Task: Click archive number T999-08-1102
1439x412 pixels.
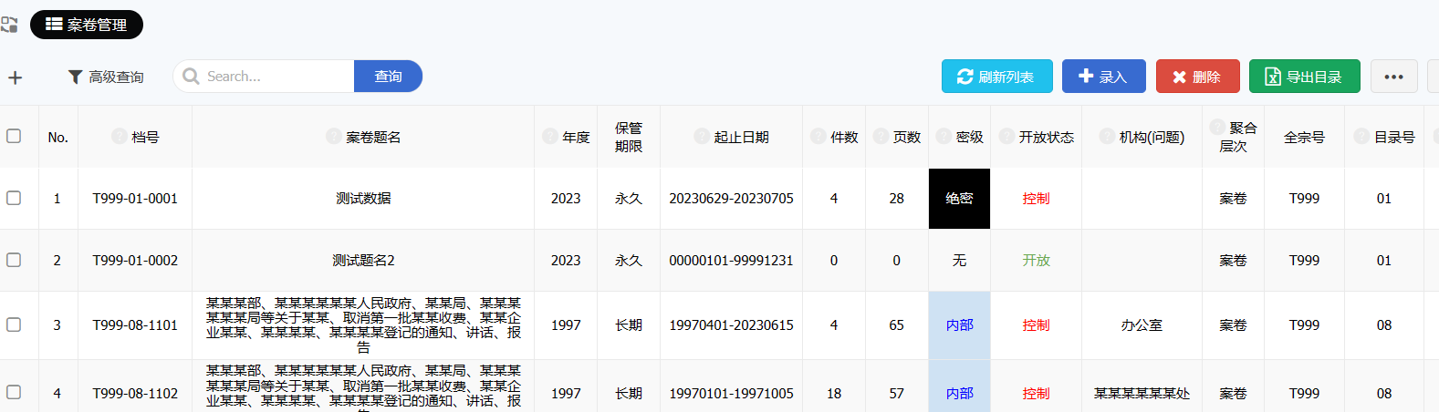Action: click(x=135, y=393)
